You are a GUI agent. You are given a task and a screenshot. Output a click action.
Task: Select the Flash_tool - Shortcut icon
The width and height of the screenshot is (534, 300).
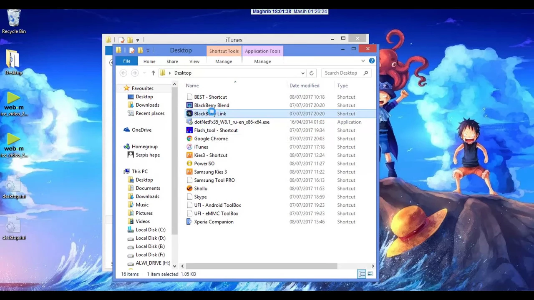[189, 130]
